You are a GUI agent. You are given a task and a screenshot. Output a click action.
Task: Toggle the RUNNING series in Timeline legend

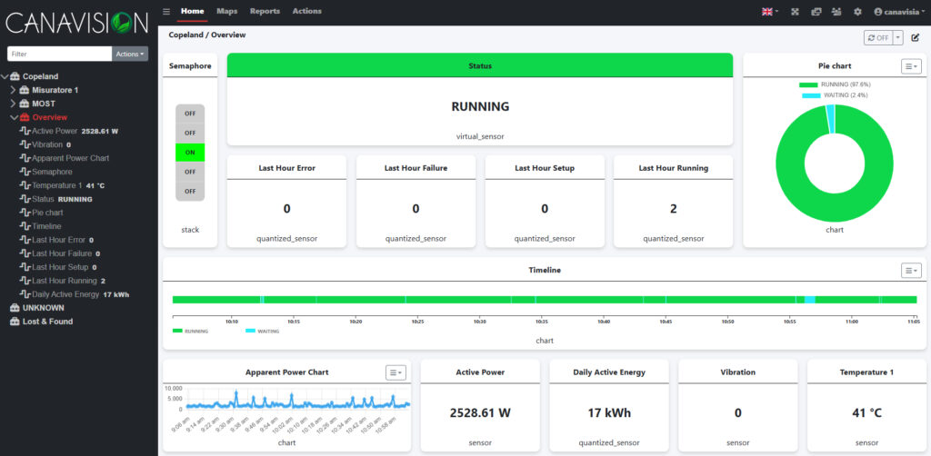[x=185, y=332]
